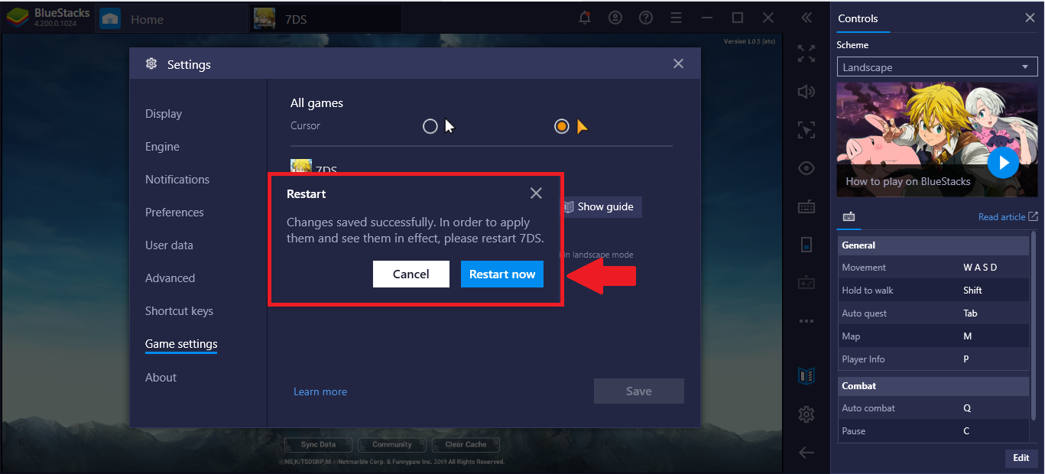Open Preferences settings section
The height and width of the screenshot is (474, 1045).
174,213
